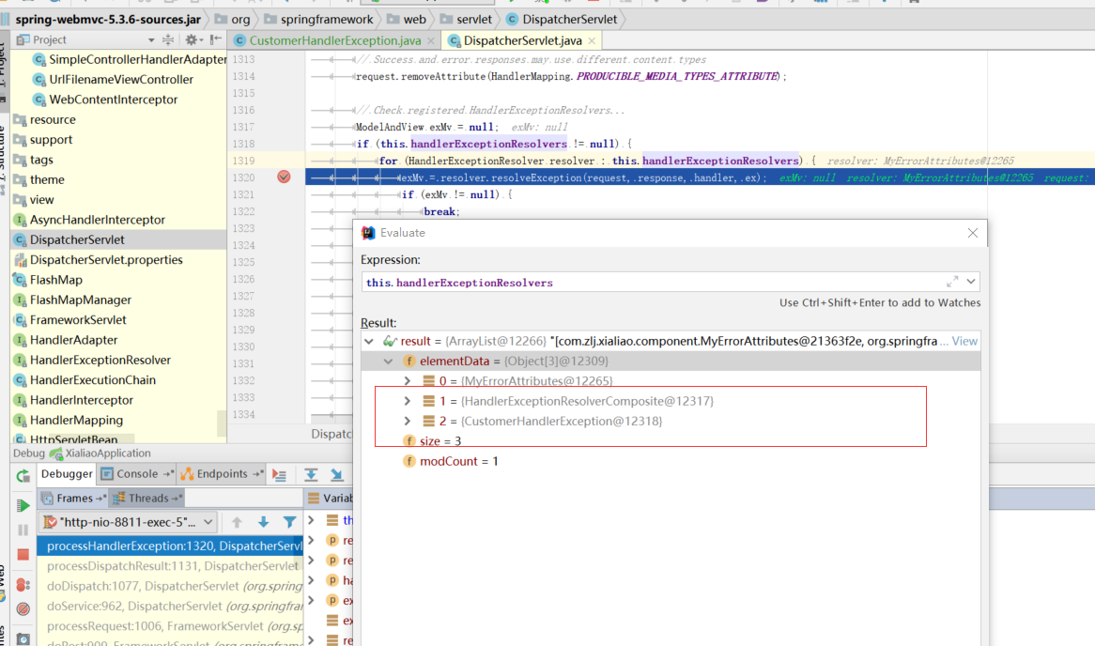Collapse the result ArrayList node
Screen dimensions: 1095x646
pos(369,341)
